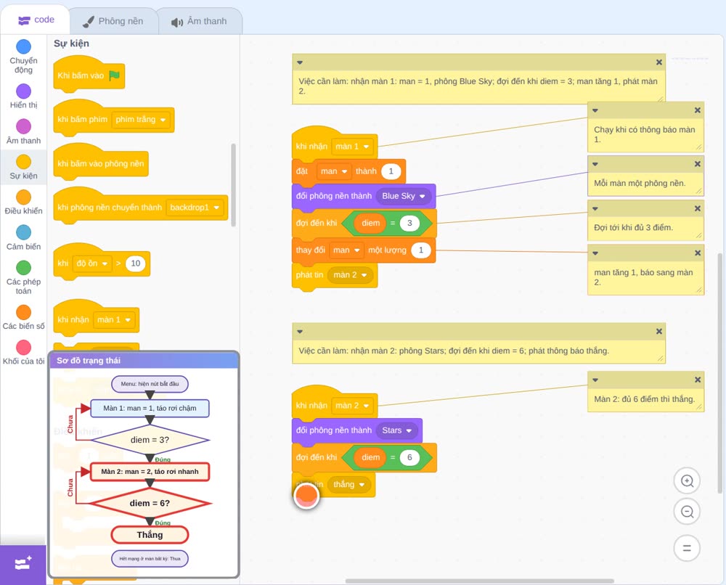Viewport: 726px width, 585px height.
Task: Open the Blue Sky backdrop dropdown
Action: click(403, 196)
